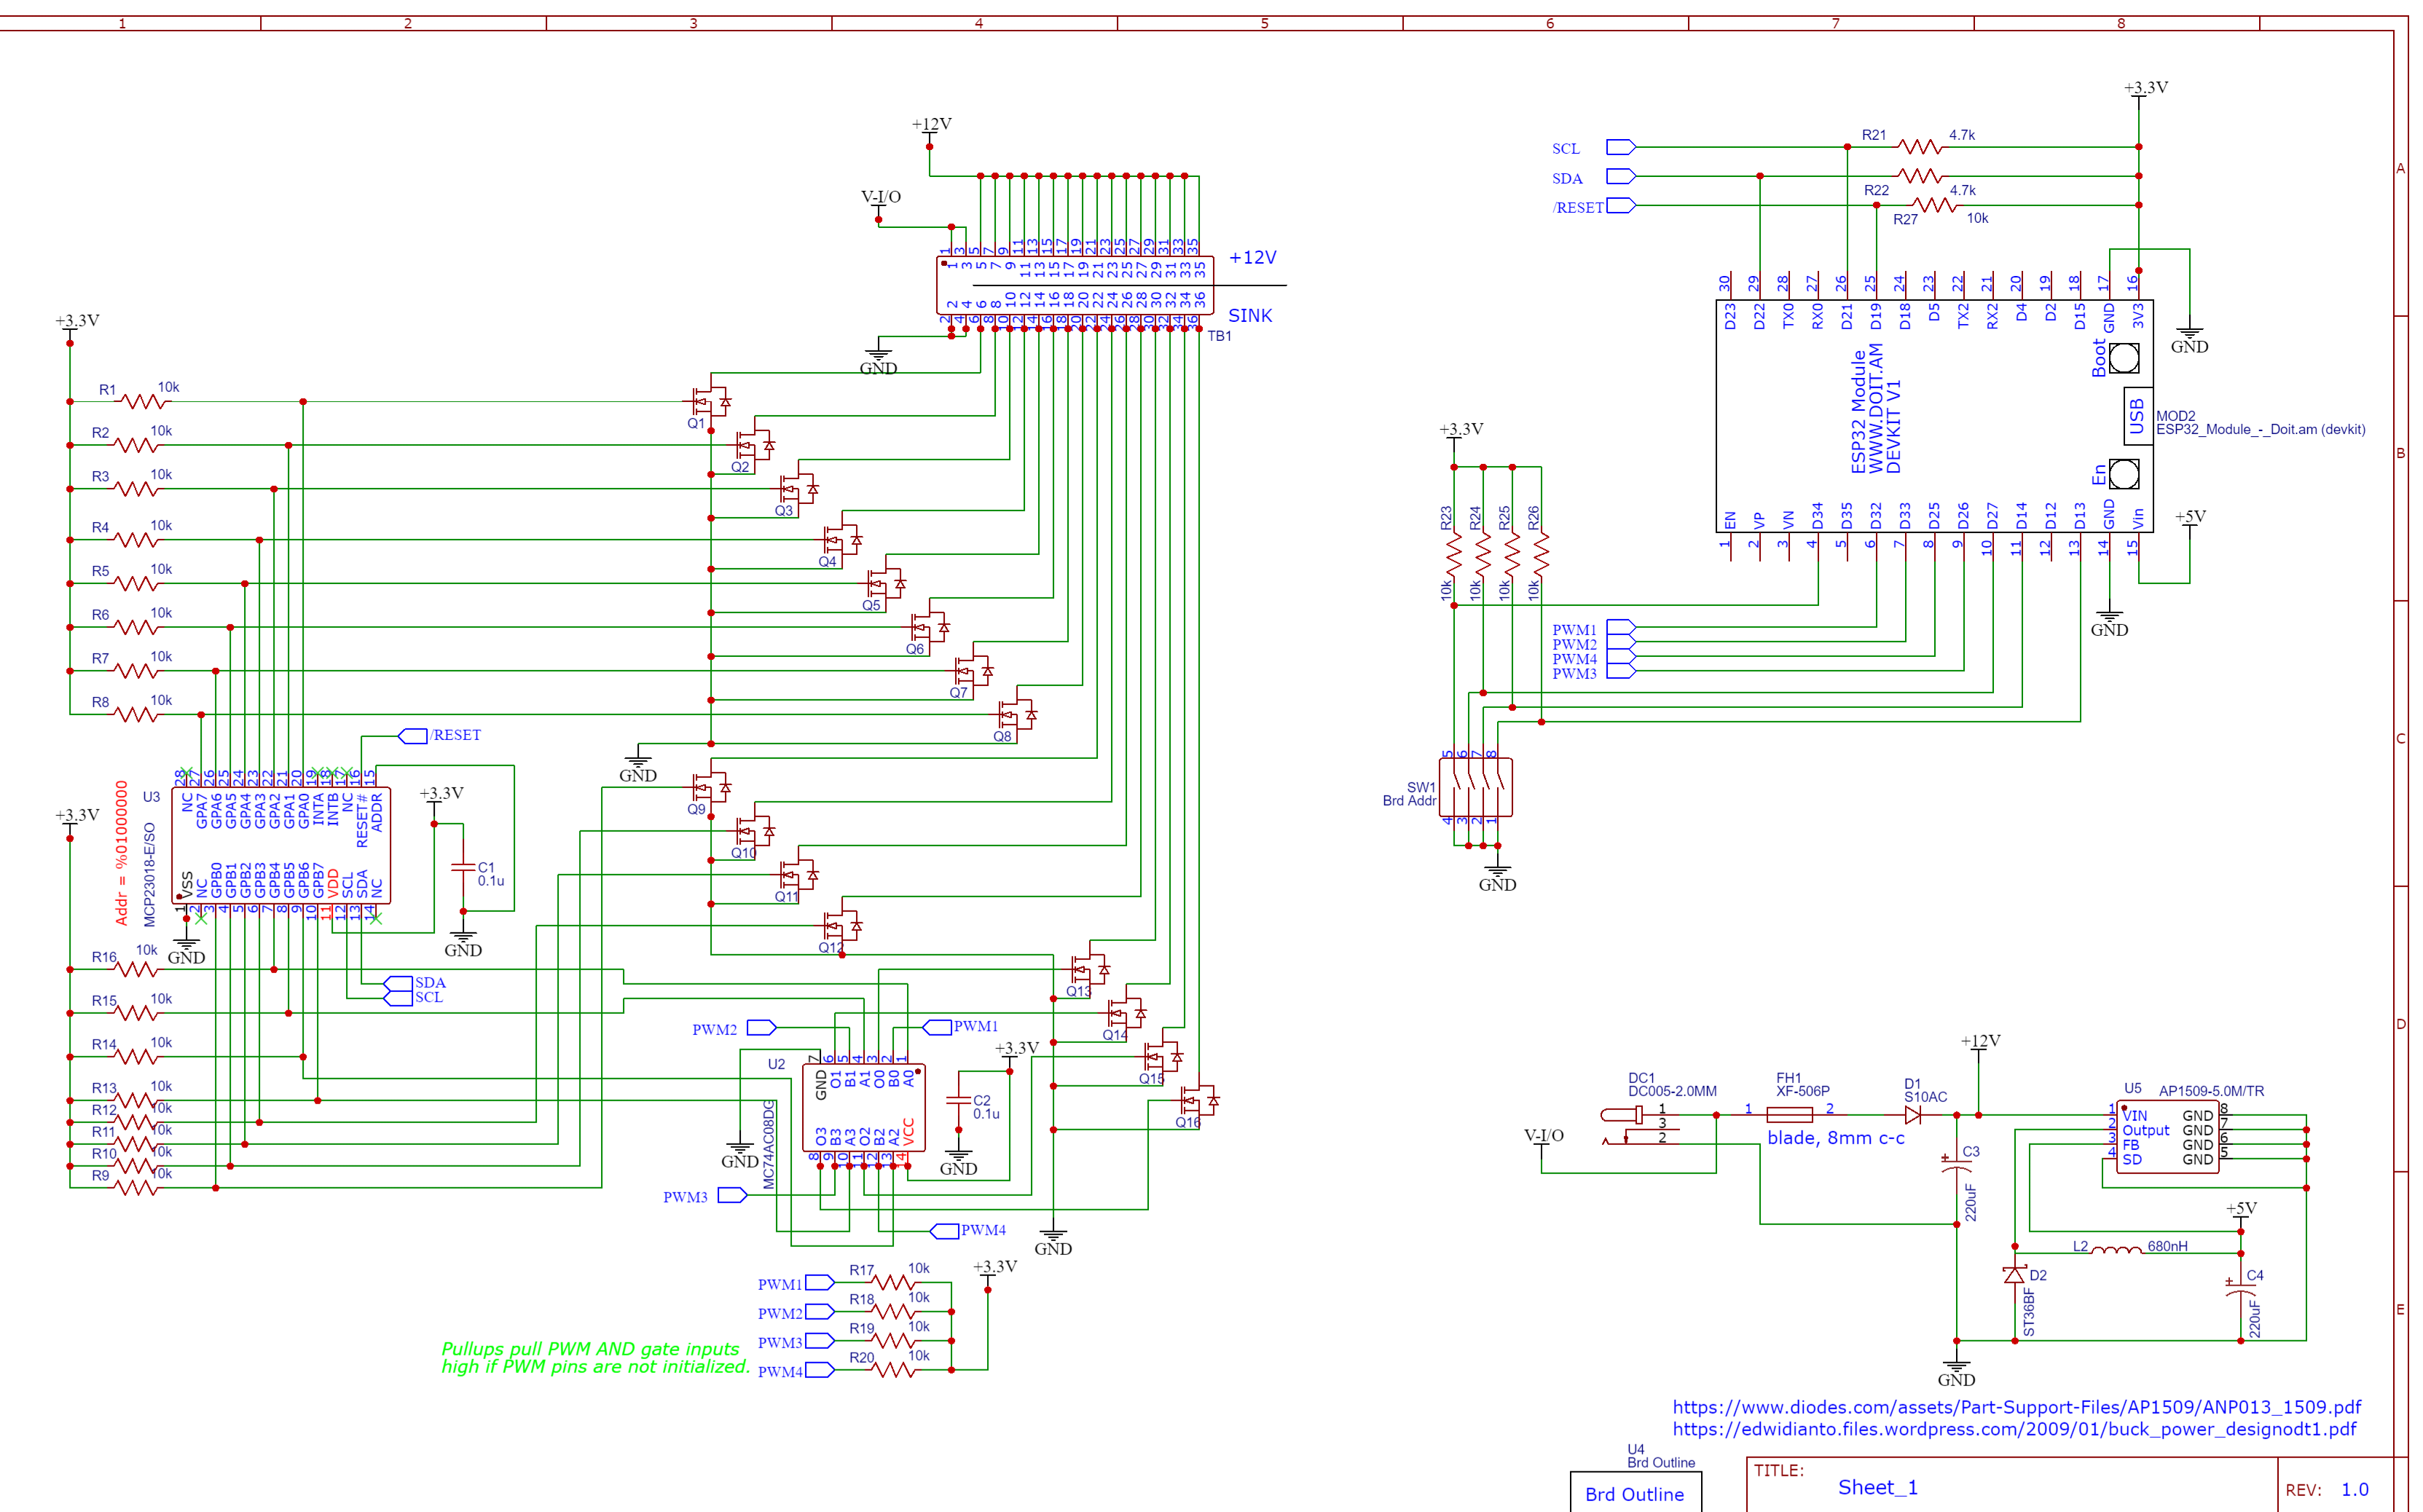Click the MCP23018-E/SO part label
This screenshot has height=1512, width=2423.
tap(150, 875)
